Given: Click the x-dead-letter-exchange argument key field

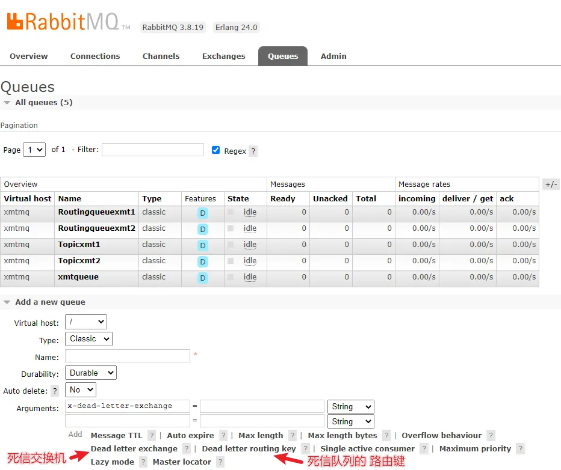Looking at the screenshot, I should tap(128, 406).
